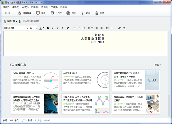Open the related note 如何測量距離?

(85, 80)
